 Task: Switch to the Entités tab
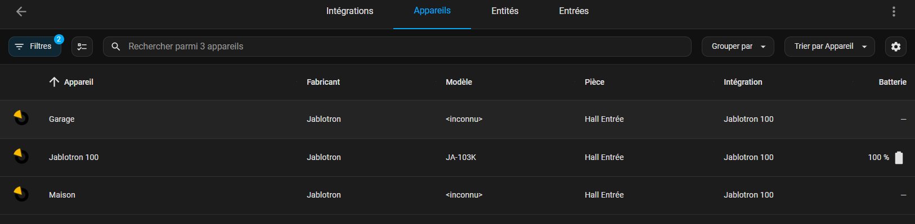505,11
